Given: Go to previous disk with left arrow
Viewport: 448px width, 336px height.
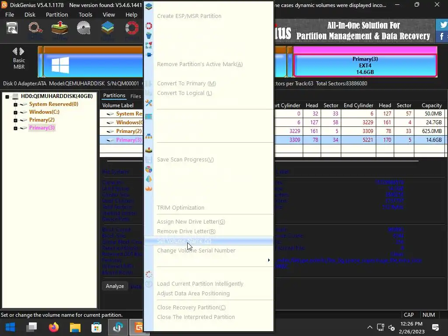Looking at the screenshot, I should click(x=15, y=52).
